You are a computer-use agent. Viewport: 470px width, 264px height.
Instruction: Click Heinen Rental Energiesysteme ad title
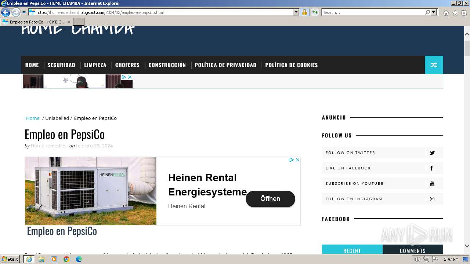207,185
